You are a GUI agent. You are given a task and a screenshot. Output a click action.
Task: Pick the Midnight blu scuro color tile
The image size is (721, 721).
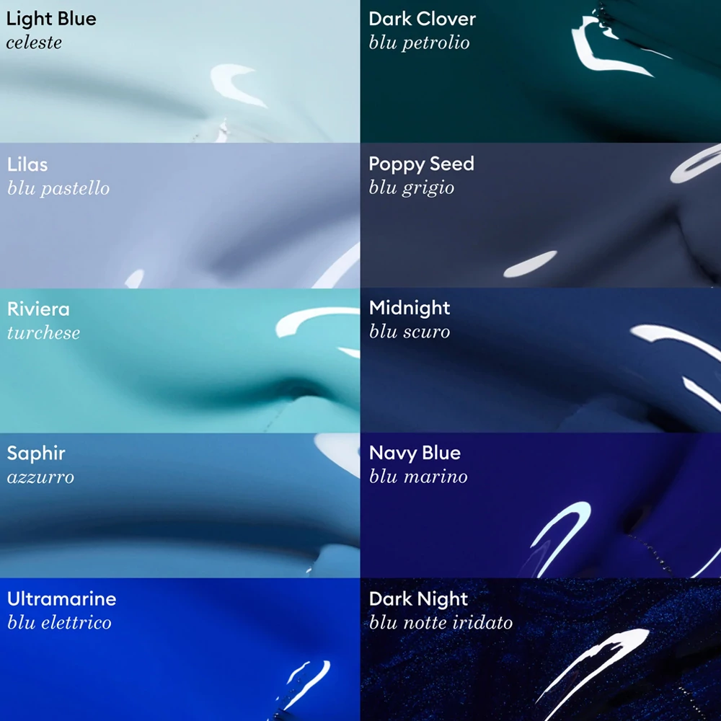coord(541,360)
